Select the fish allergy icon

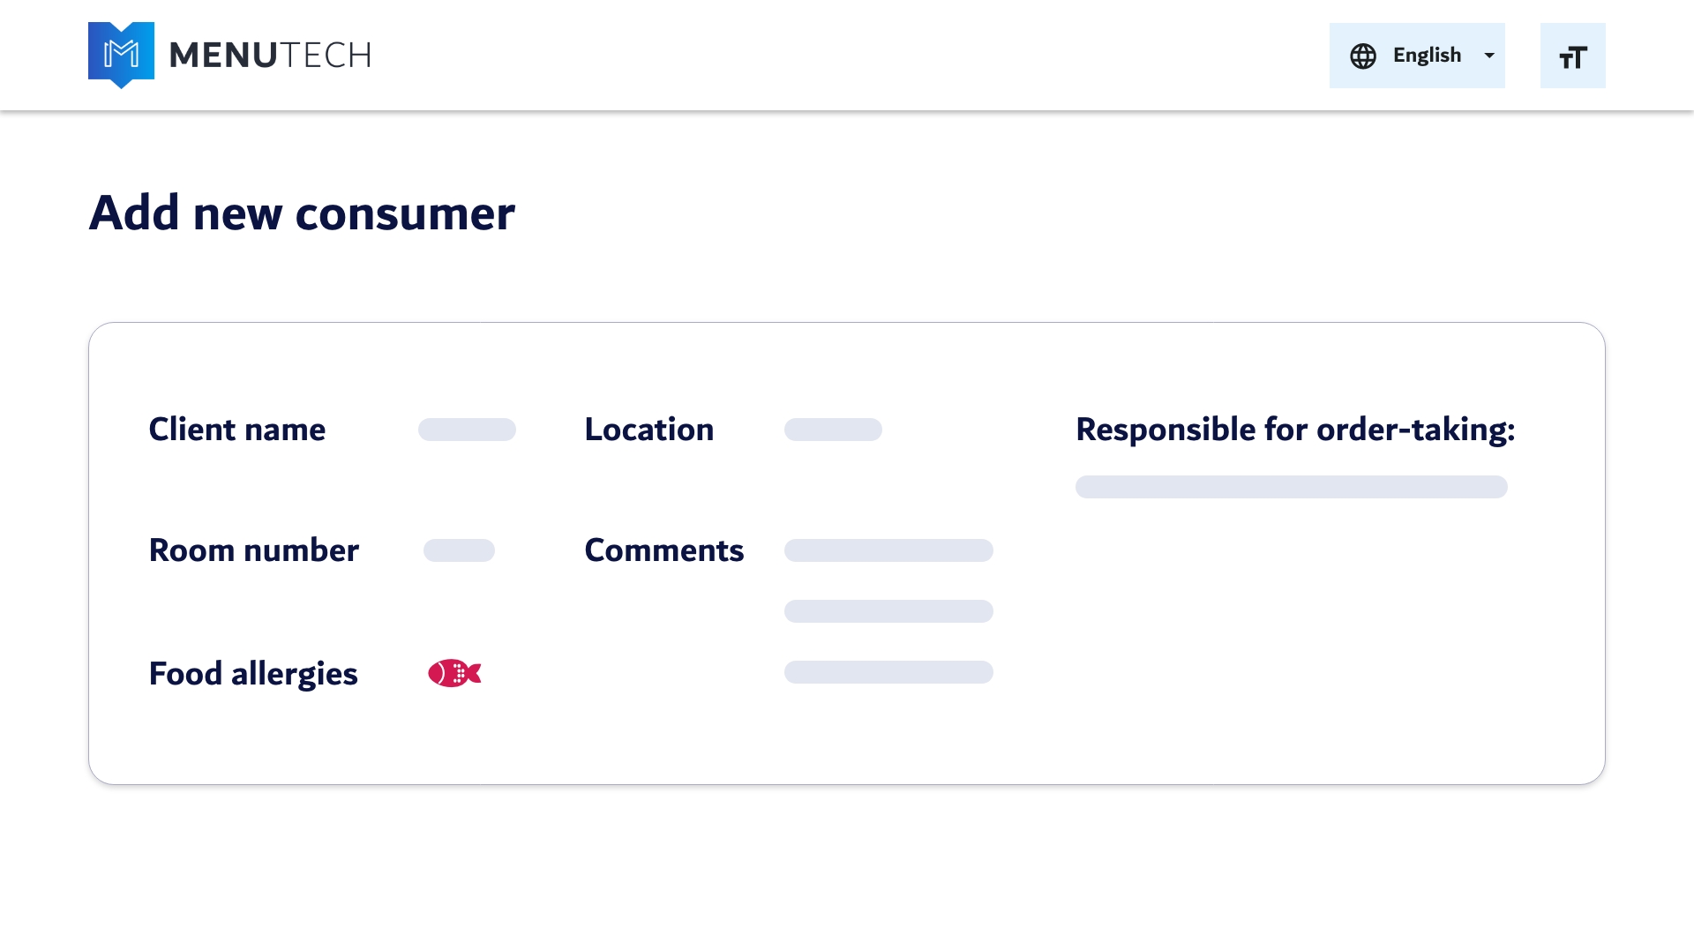tap(454, 673)
